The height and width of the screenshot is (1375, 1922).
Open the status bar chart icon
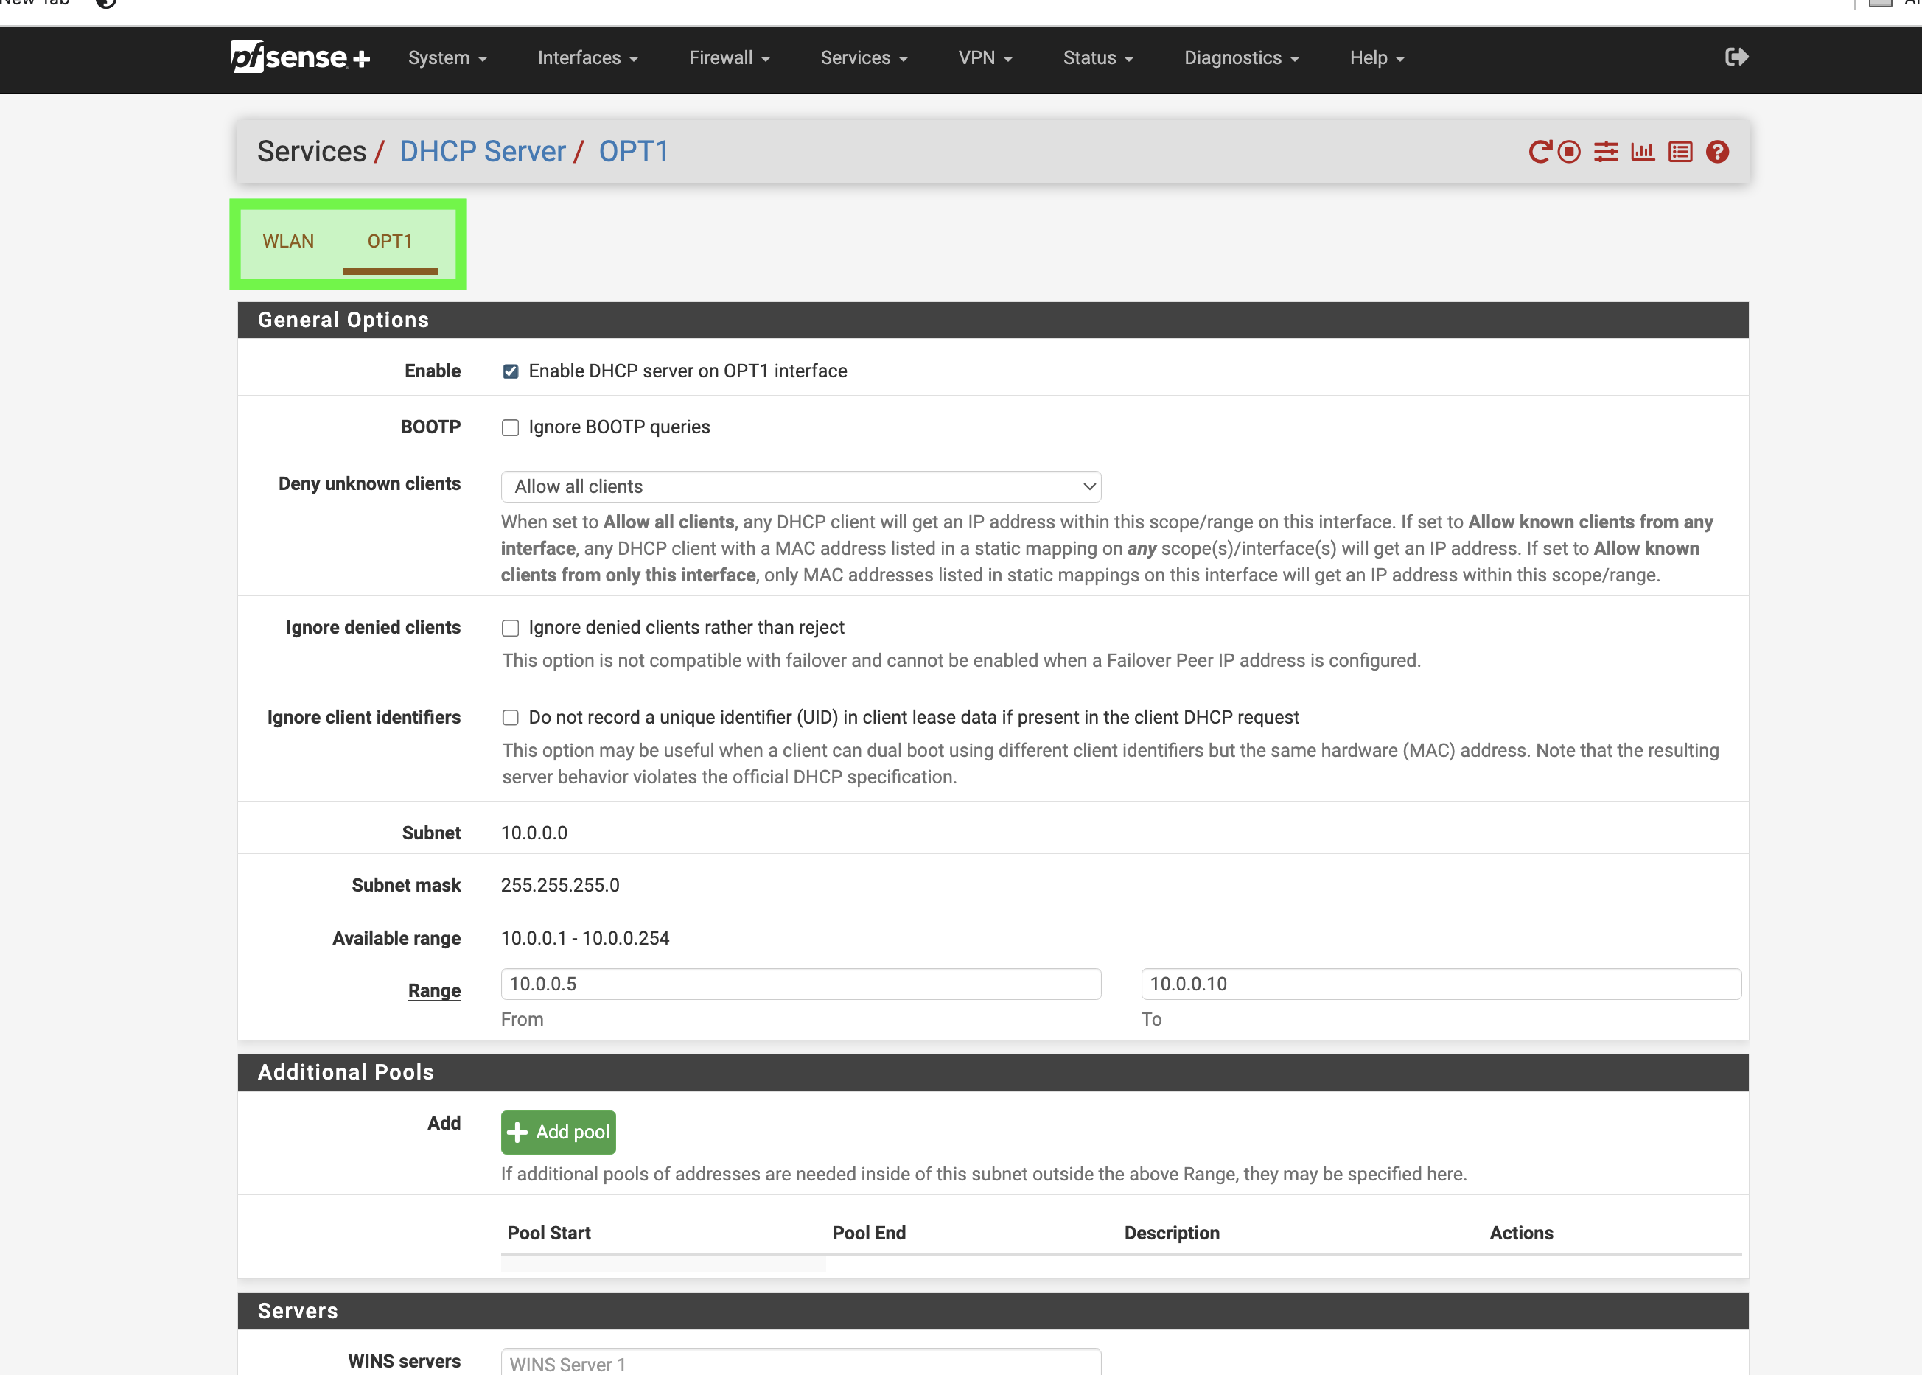click(x=1643, y=152)
